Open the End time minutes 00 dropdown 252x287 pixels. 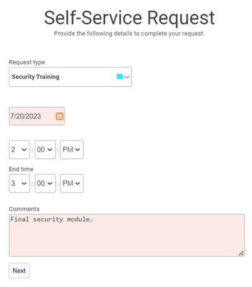[45, 184]
